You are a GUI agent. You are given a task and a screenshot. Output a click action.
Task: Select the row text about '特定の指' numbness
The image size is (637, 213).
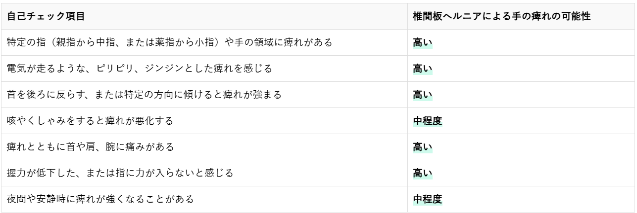[169, 43]
